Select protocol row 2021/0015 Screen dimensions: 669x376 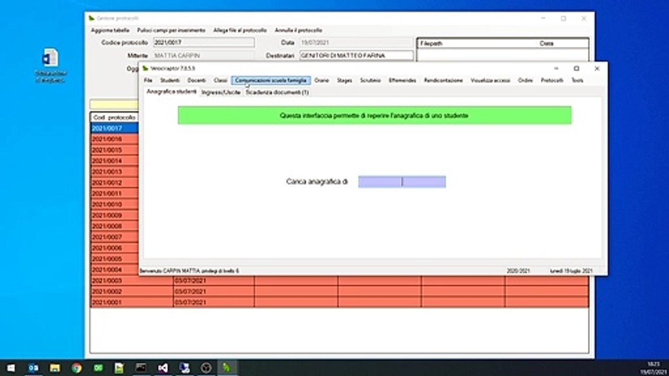click(x=114, y=150)
